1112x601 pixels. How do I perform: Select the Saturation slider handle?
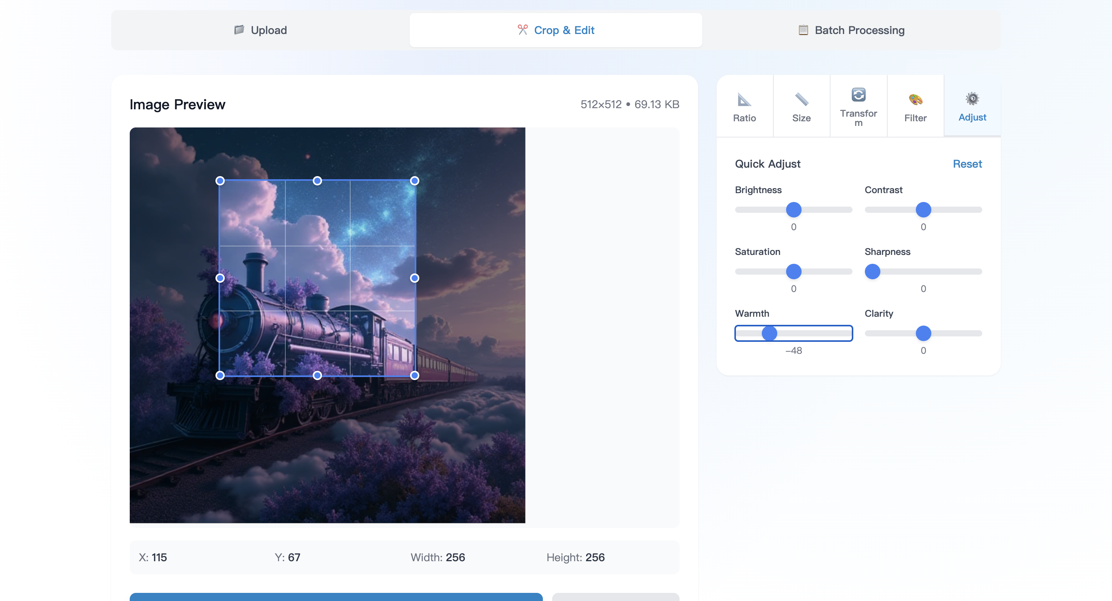click(793, 271)
